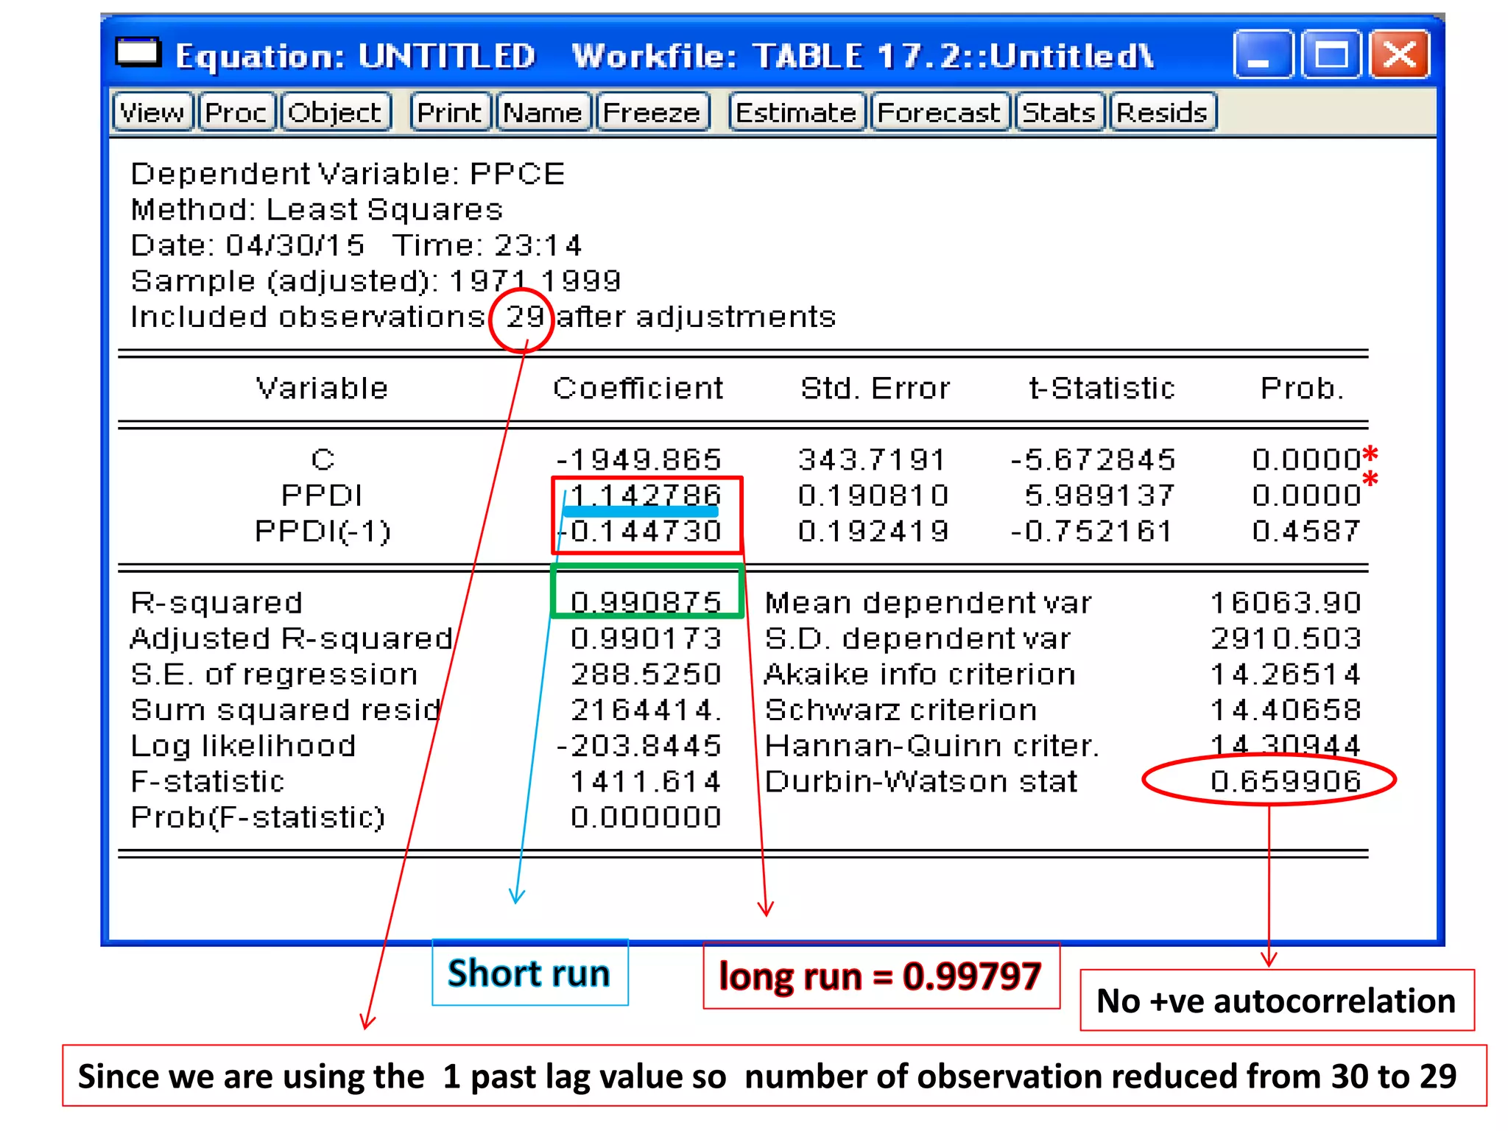Viewport: 1508px width, 1131px height.
Task: Click std. error value 0.190810
Action: click(873, 496)
